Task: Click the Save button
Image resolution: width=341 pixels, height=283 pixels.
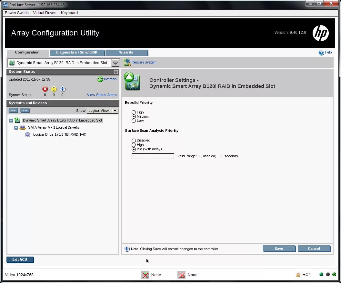Action: click(279, 249)
